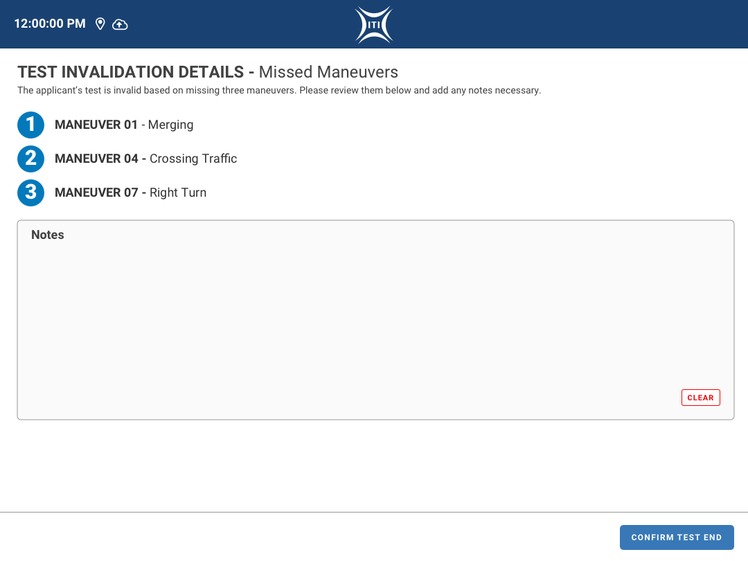Click the Maneuver 04 Crossing Traffic entry

point(145,159)
